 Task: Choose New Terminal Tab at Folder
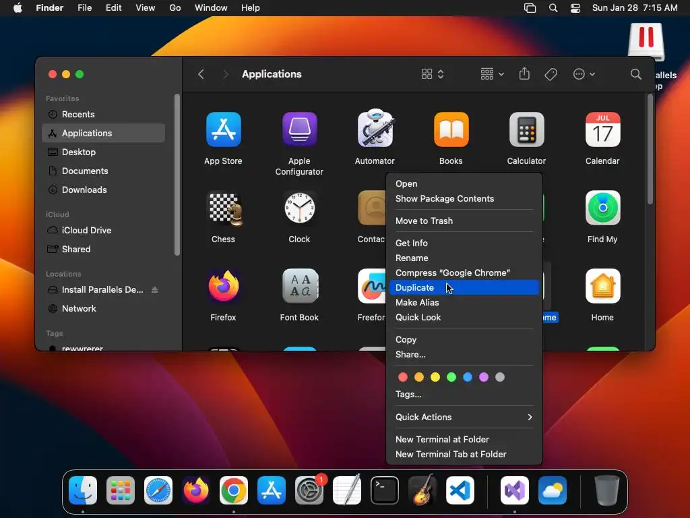[x=464, y=454]
